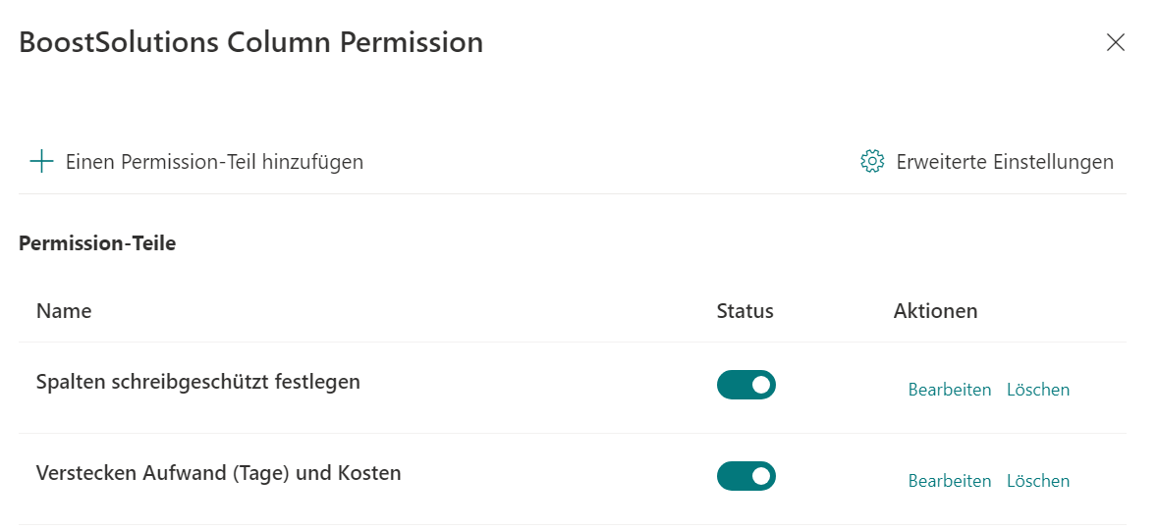Open the gear icon for advanced settings
Viewport: 1159px width, 529px height.
pyautogui.click(x=872, y=162)
